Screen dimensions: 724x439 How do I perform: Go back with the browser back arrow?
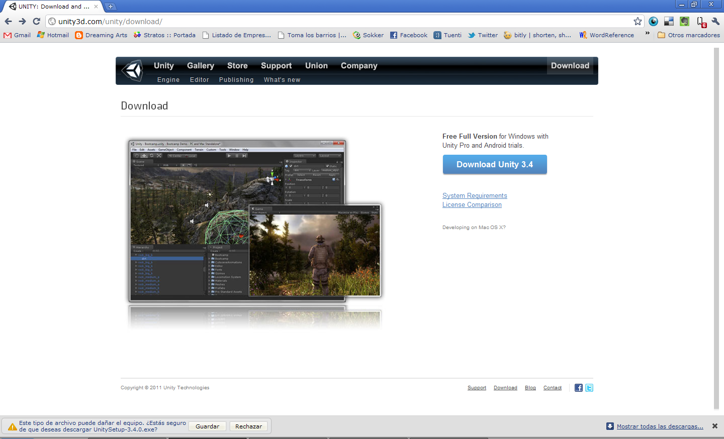tap(8, 21)
